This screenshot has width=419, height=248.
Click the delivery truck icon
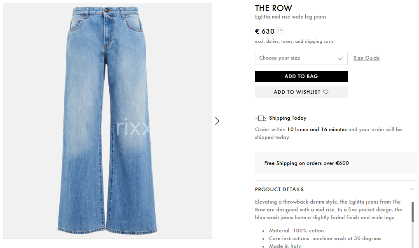(260, 118)
